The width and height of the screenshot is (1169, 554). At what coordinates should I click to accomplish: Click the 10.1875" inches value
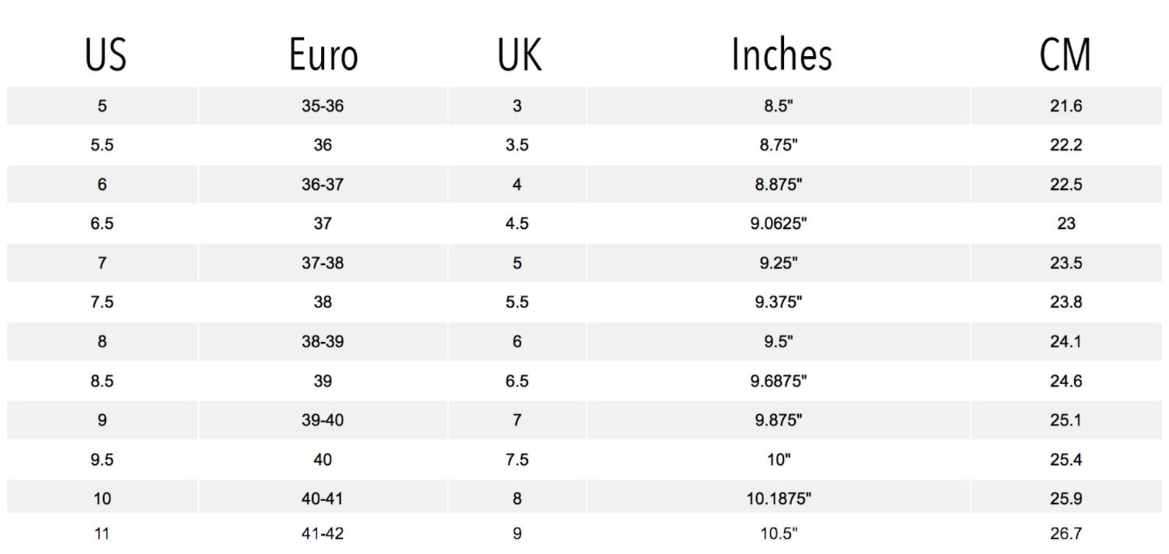point(778,499)
